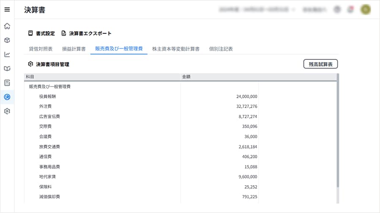Open settings via the sidebar gear icon

click(x=7, y=111)
